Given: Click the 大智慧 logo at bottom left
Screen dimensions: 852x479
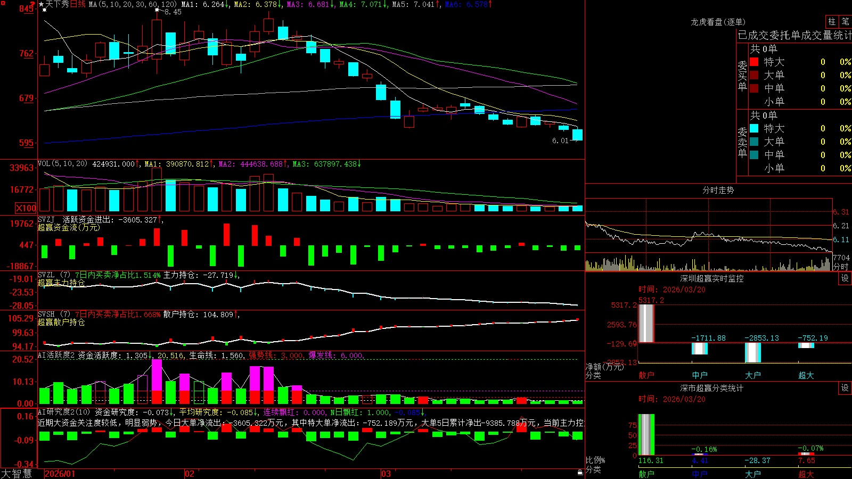Looking at the screenshot, I should pos(17,474).
